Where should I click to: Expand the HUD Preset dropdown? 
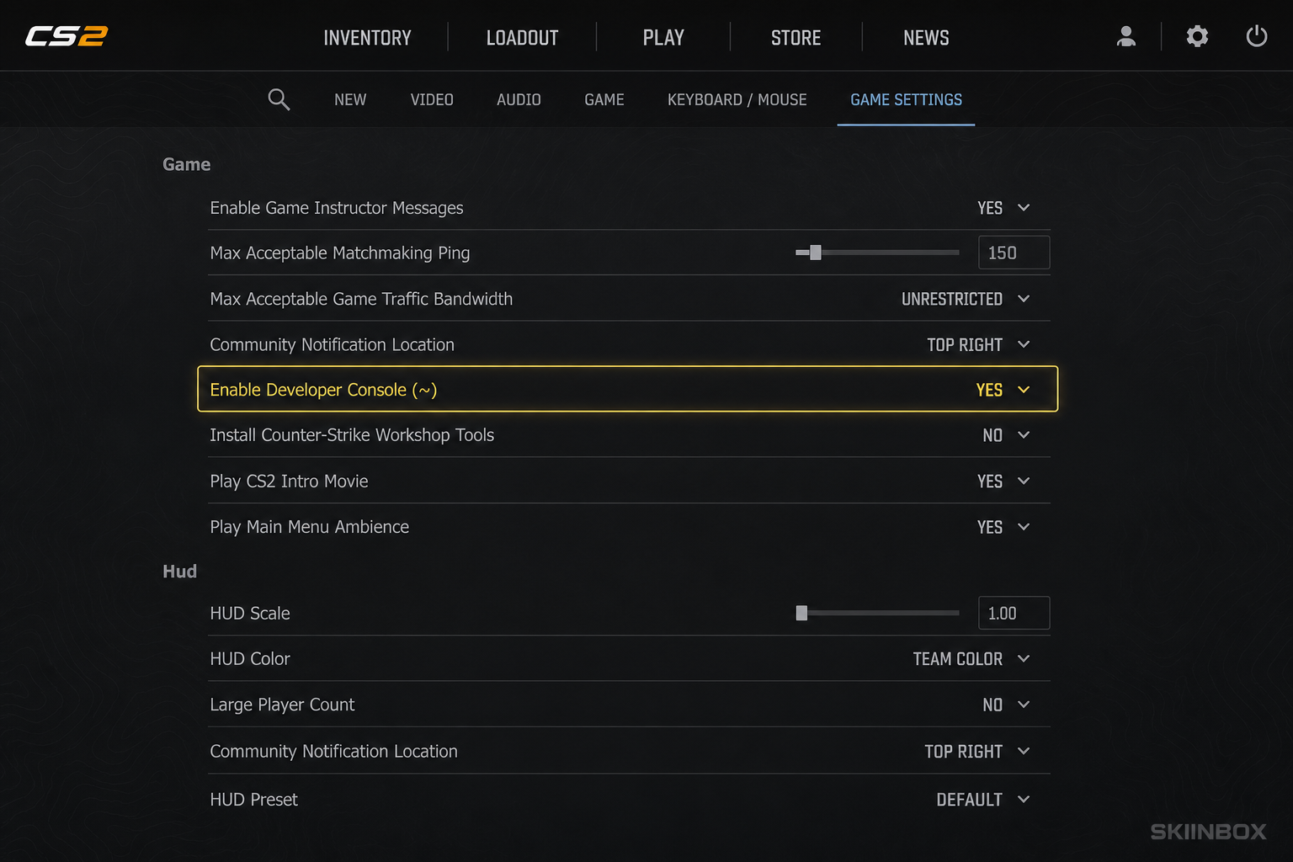coord(983,800)
